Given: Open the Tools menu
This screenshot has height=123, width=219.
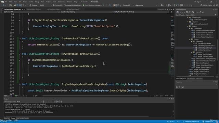Looking at the screenshot, I should click(x=54, y=2).
